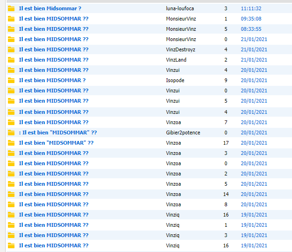Click the timestamp '11:11:32'

251,8
